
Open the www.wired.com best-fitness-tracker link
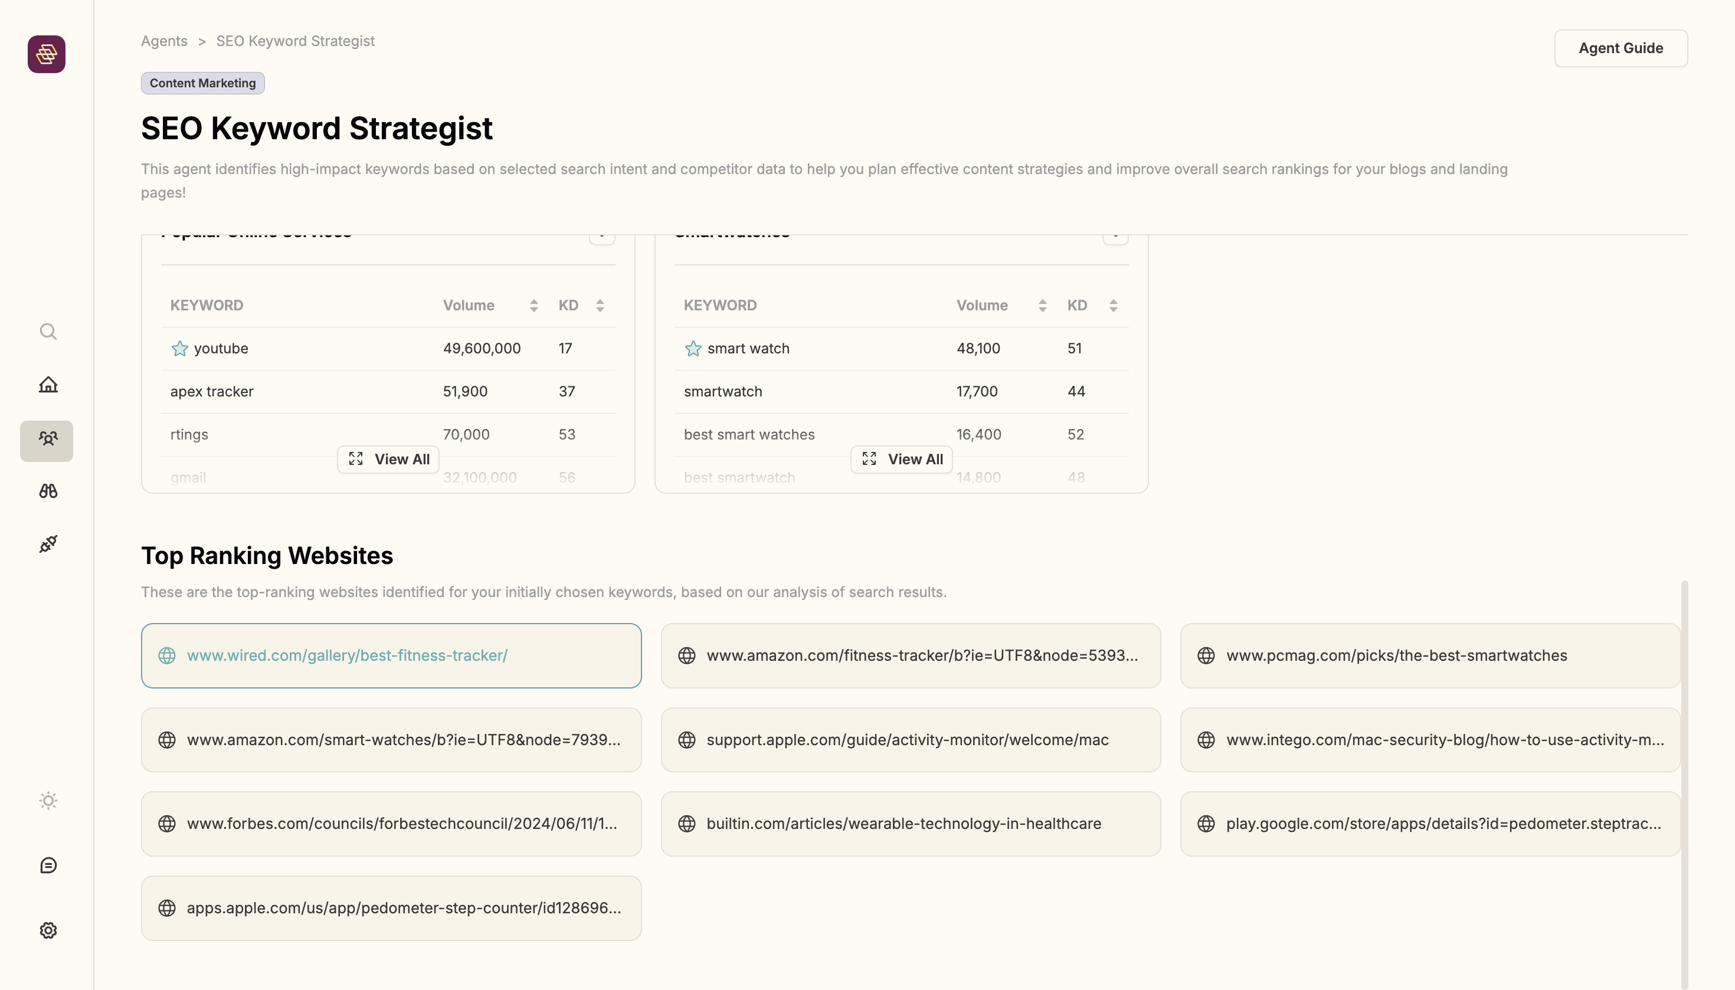pos(347,655)
